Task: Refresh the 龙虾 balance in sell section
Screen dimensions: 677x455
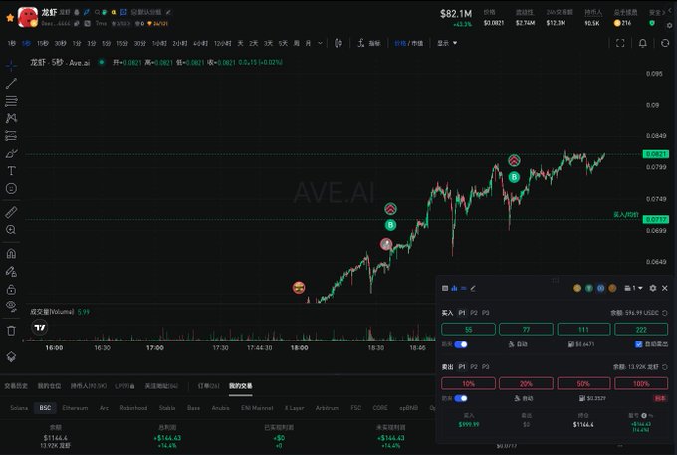Action: click(x=665, y=367)
